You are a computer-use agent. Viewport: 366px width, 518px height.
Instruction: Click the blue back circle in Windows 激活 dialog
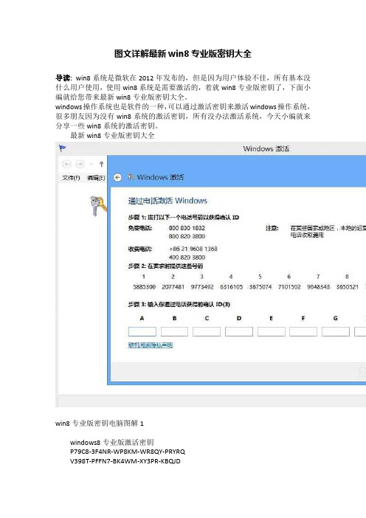[x=117, y=177]
